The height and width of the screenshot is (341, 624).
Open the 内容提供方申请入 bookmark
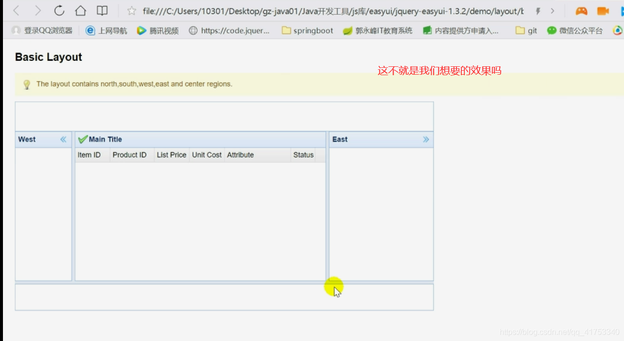coord(461,30)
